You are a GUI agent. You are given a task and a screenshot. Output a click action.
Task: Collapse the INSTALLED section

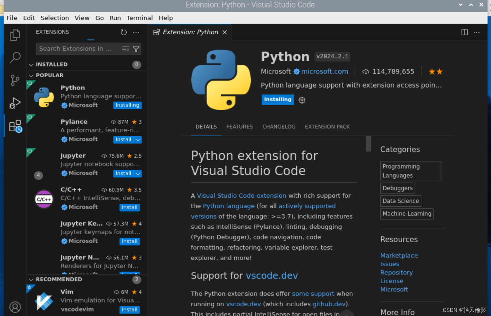coord(31,65)
